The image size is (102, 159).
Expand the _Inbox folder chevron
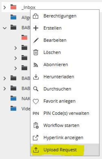tap(5, 7)
